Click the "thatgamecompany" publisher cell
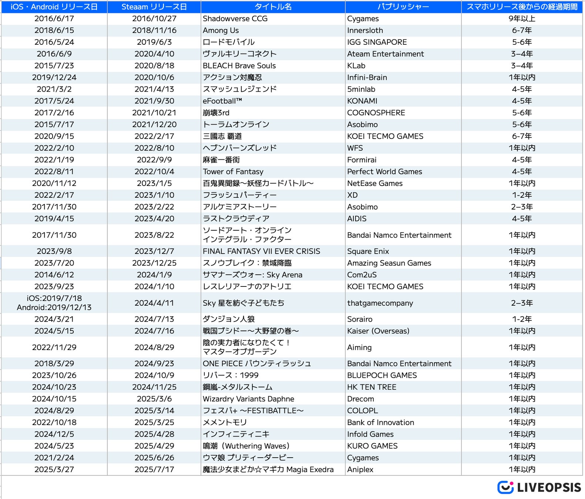The width and height of the screenshot is (585, 499). pos(403,303)
